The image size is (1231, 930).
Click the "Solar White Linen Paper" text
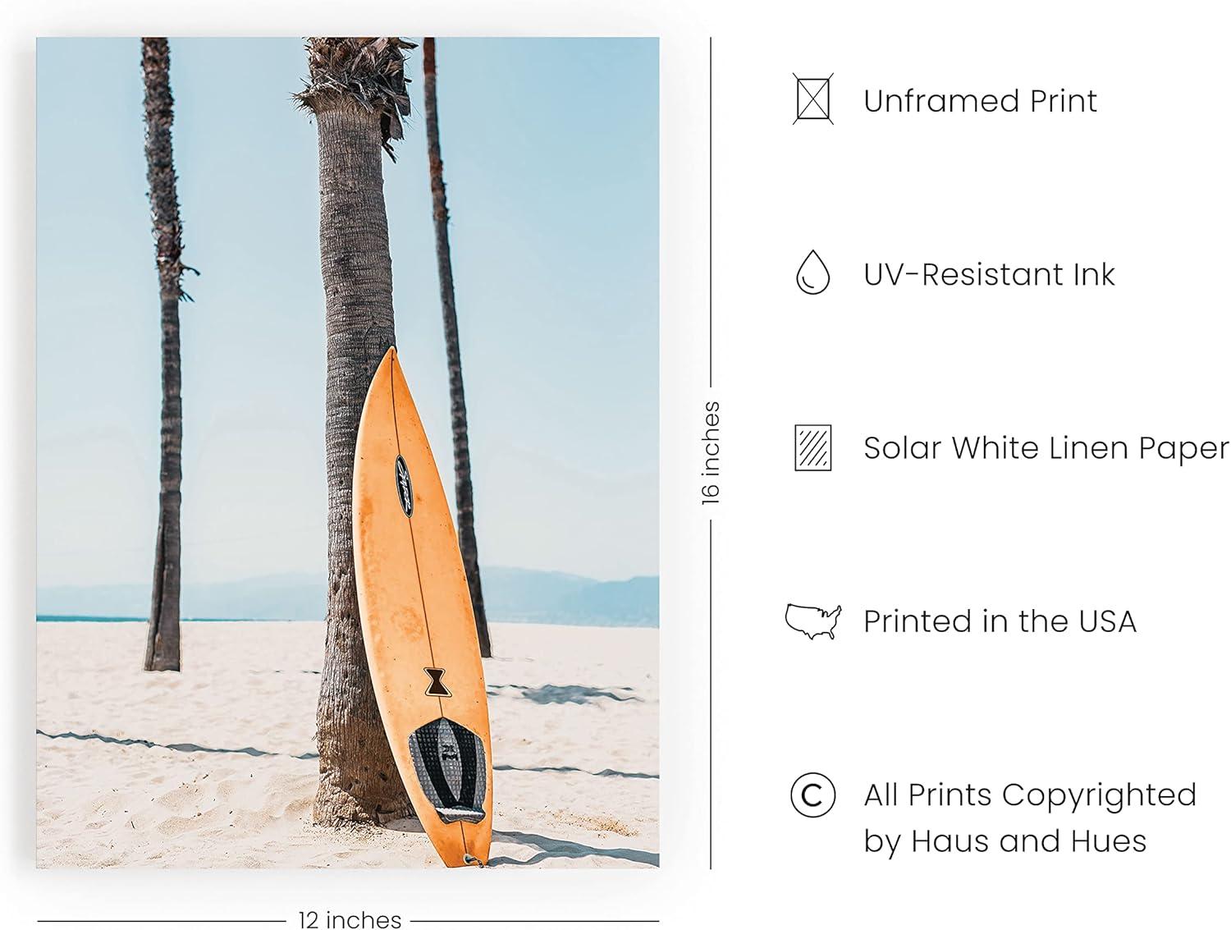pos(1046,448)
